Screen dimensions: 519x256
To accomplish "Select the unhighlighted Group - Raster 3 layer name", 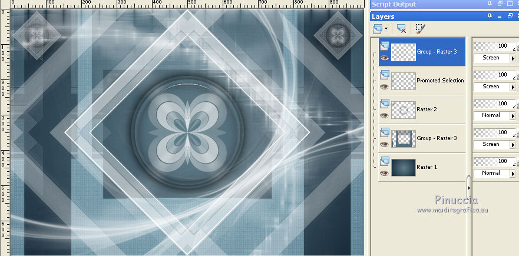I will click(x=437, y=138).
